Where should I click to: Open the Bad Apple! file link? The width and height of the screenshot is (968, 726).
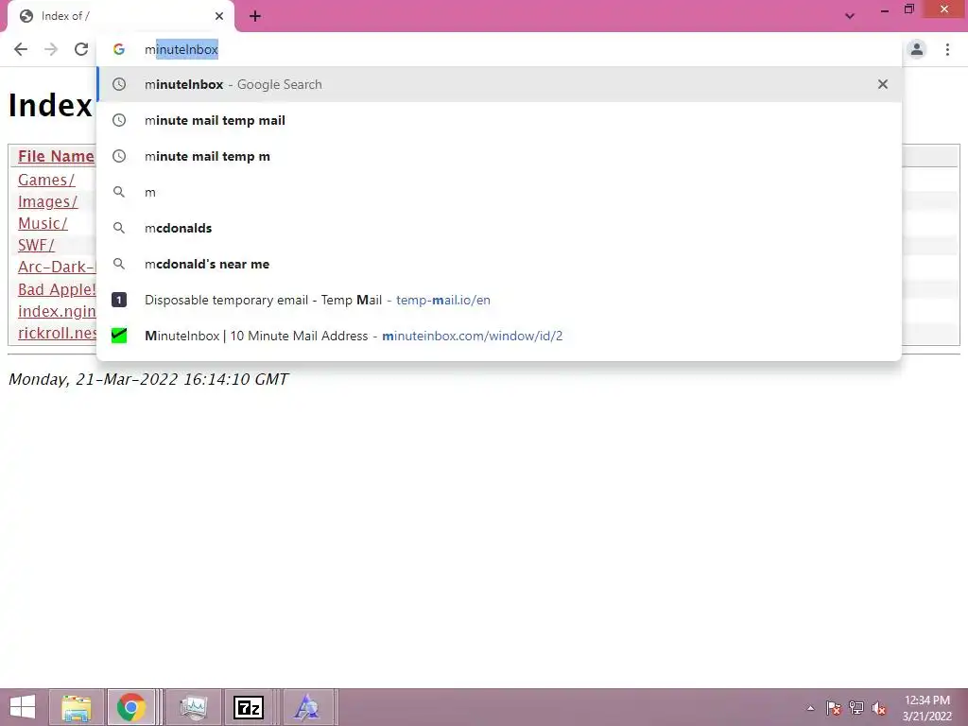pyautogui.click(x=57, y=289)
